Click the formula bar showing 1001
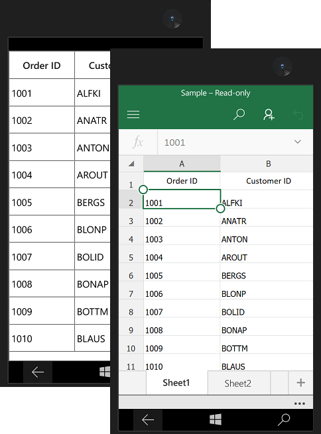Screen dimensions: 321x434 point(235,142)
